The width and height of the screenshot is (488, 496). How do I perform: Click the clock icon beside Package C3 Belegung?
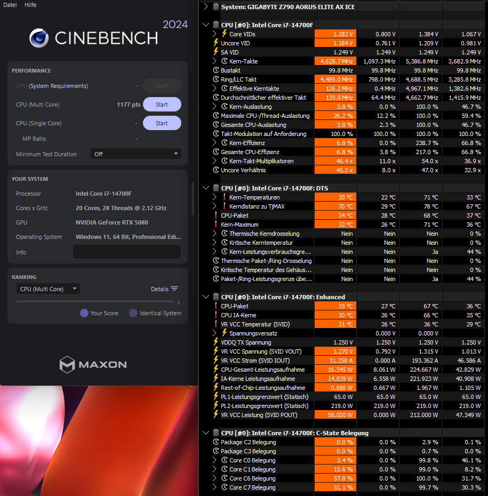215,451
